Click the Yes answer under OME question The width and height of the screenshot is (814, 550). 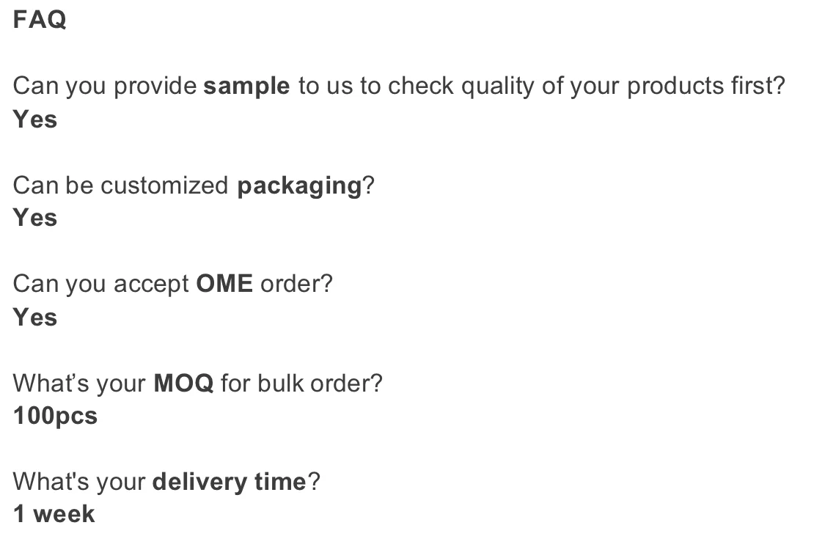click(34, 317)
